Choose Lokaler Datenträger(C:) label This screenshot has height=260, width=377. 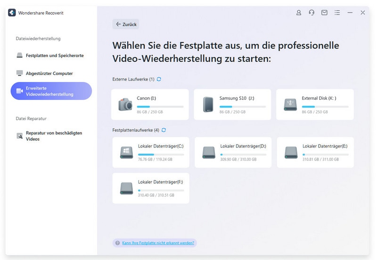161,146
